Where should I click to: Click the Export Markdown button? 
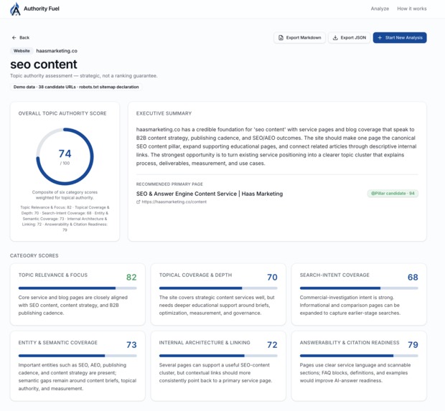[x=299, y=38]
